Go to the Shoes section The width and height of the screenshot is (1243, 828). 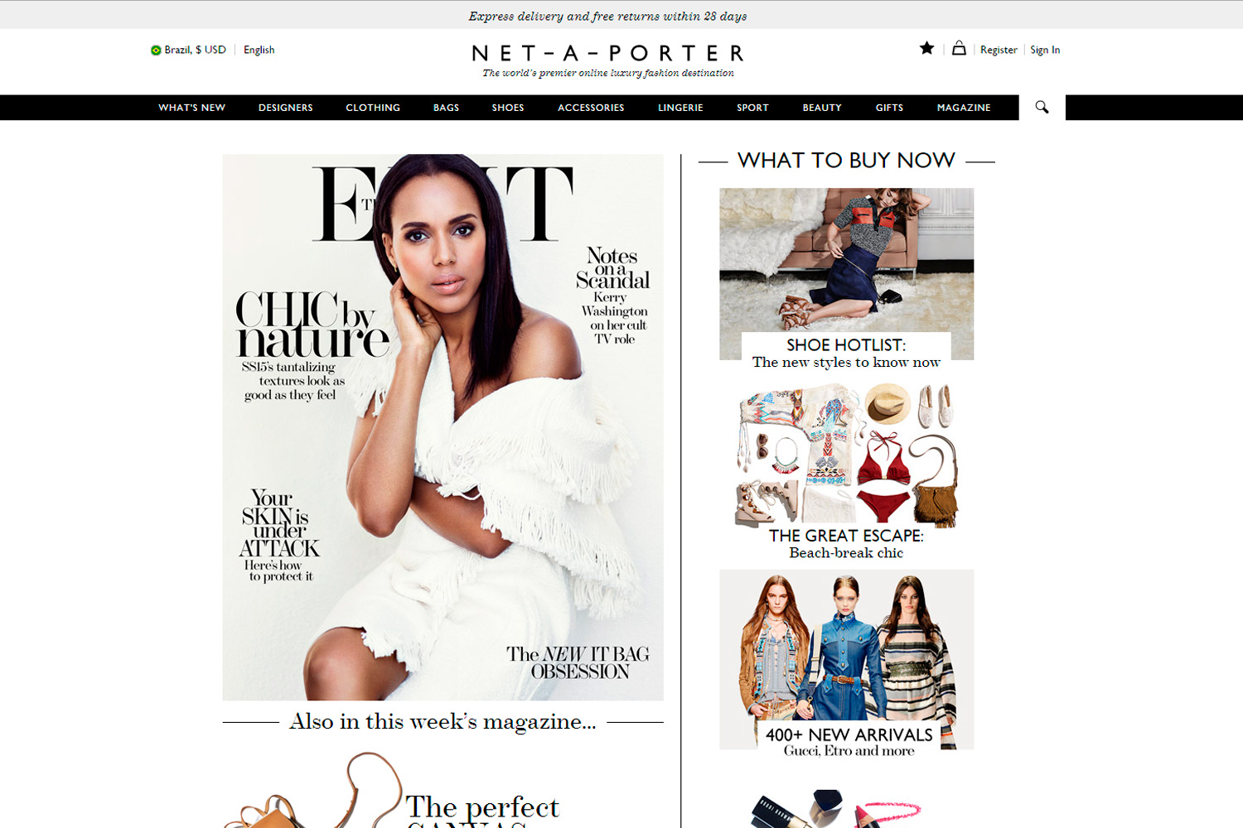click(508, 108)
